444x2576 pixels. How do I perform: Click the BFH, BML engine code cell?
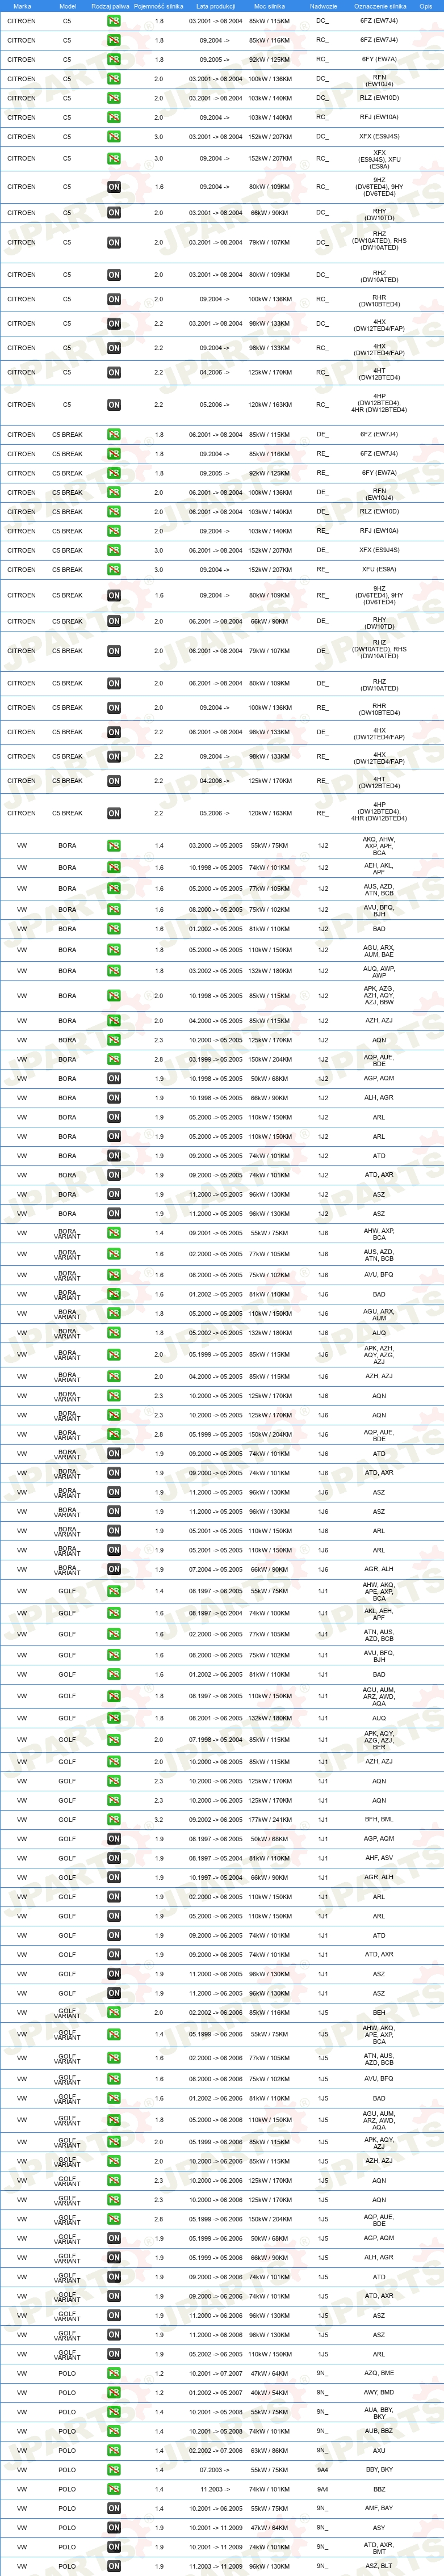(x=379, y=1820)
